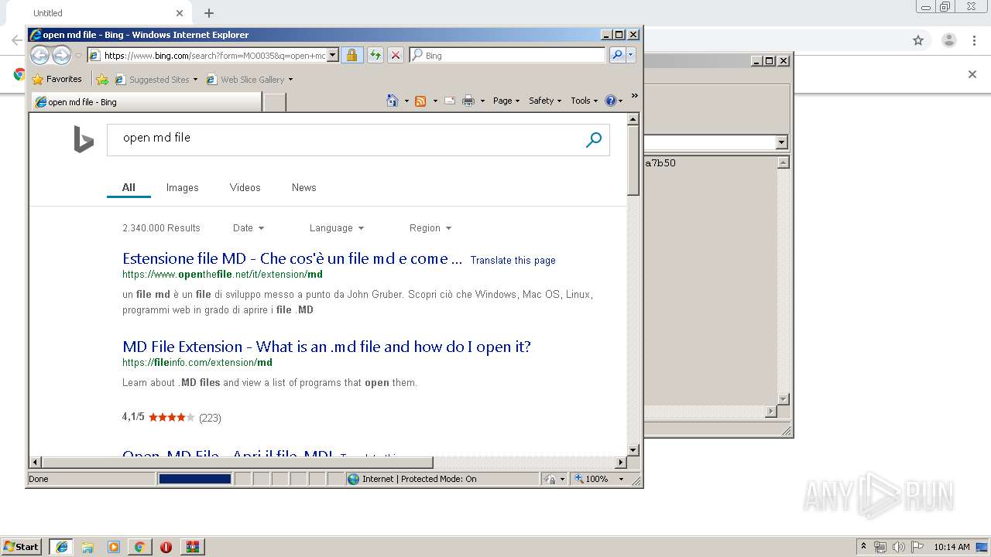Click the Bing logo
The width and height of the screenshot is (991, 557).
click(84, 140)
